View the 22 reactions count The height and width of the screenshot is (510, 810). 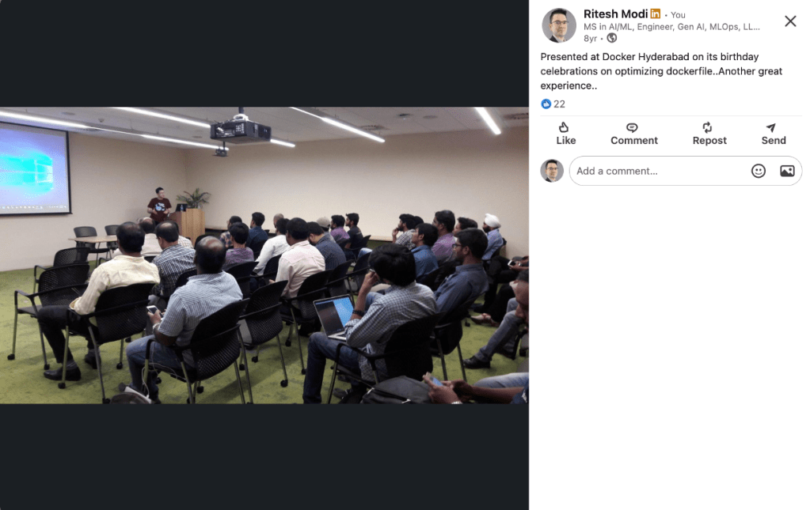(x=559, y=104)
